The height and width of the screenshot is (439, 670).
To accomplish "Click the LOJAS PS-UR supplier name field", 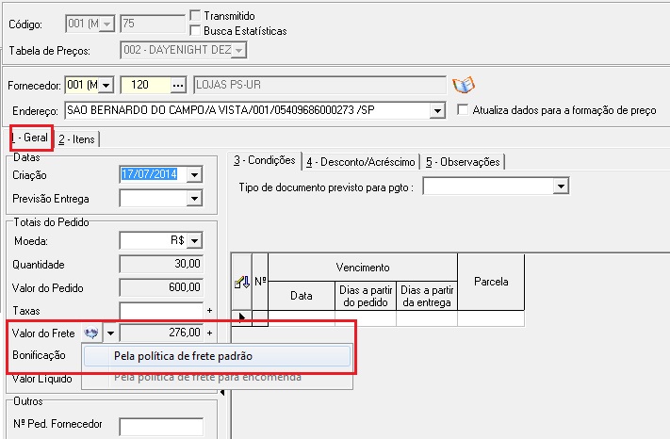I will point(319,85).
